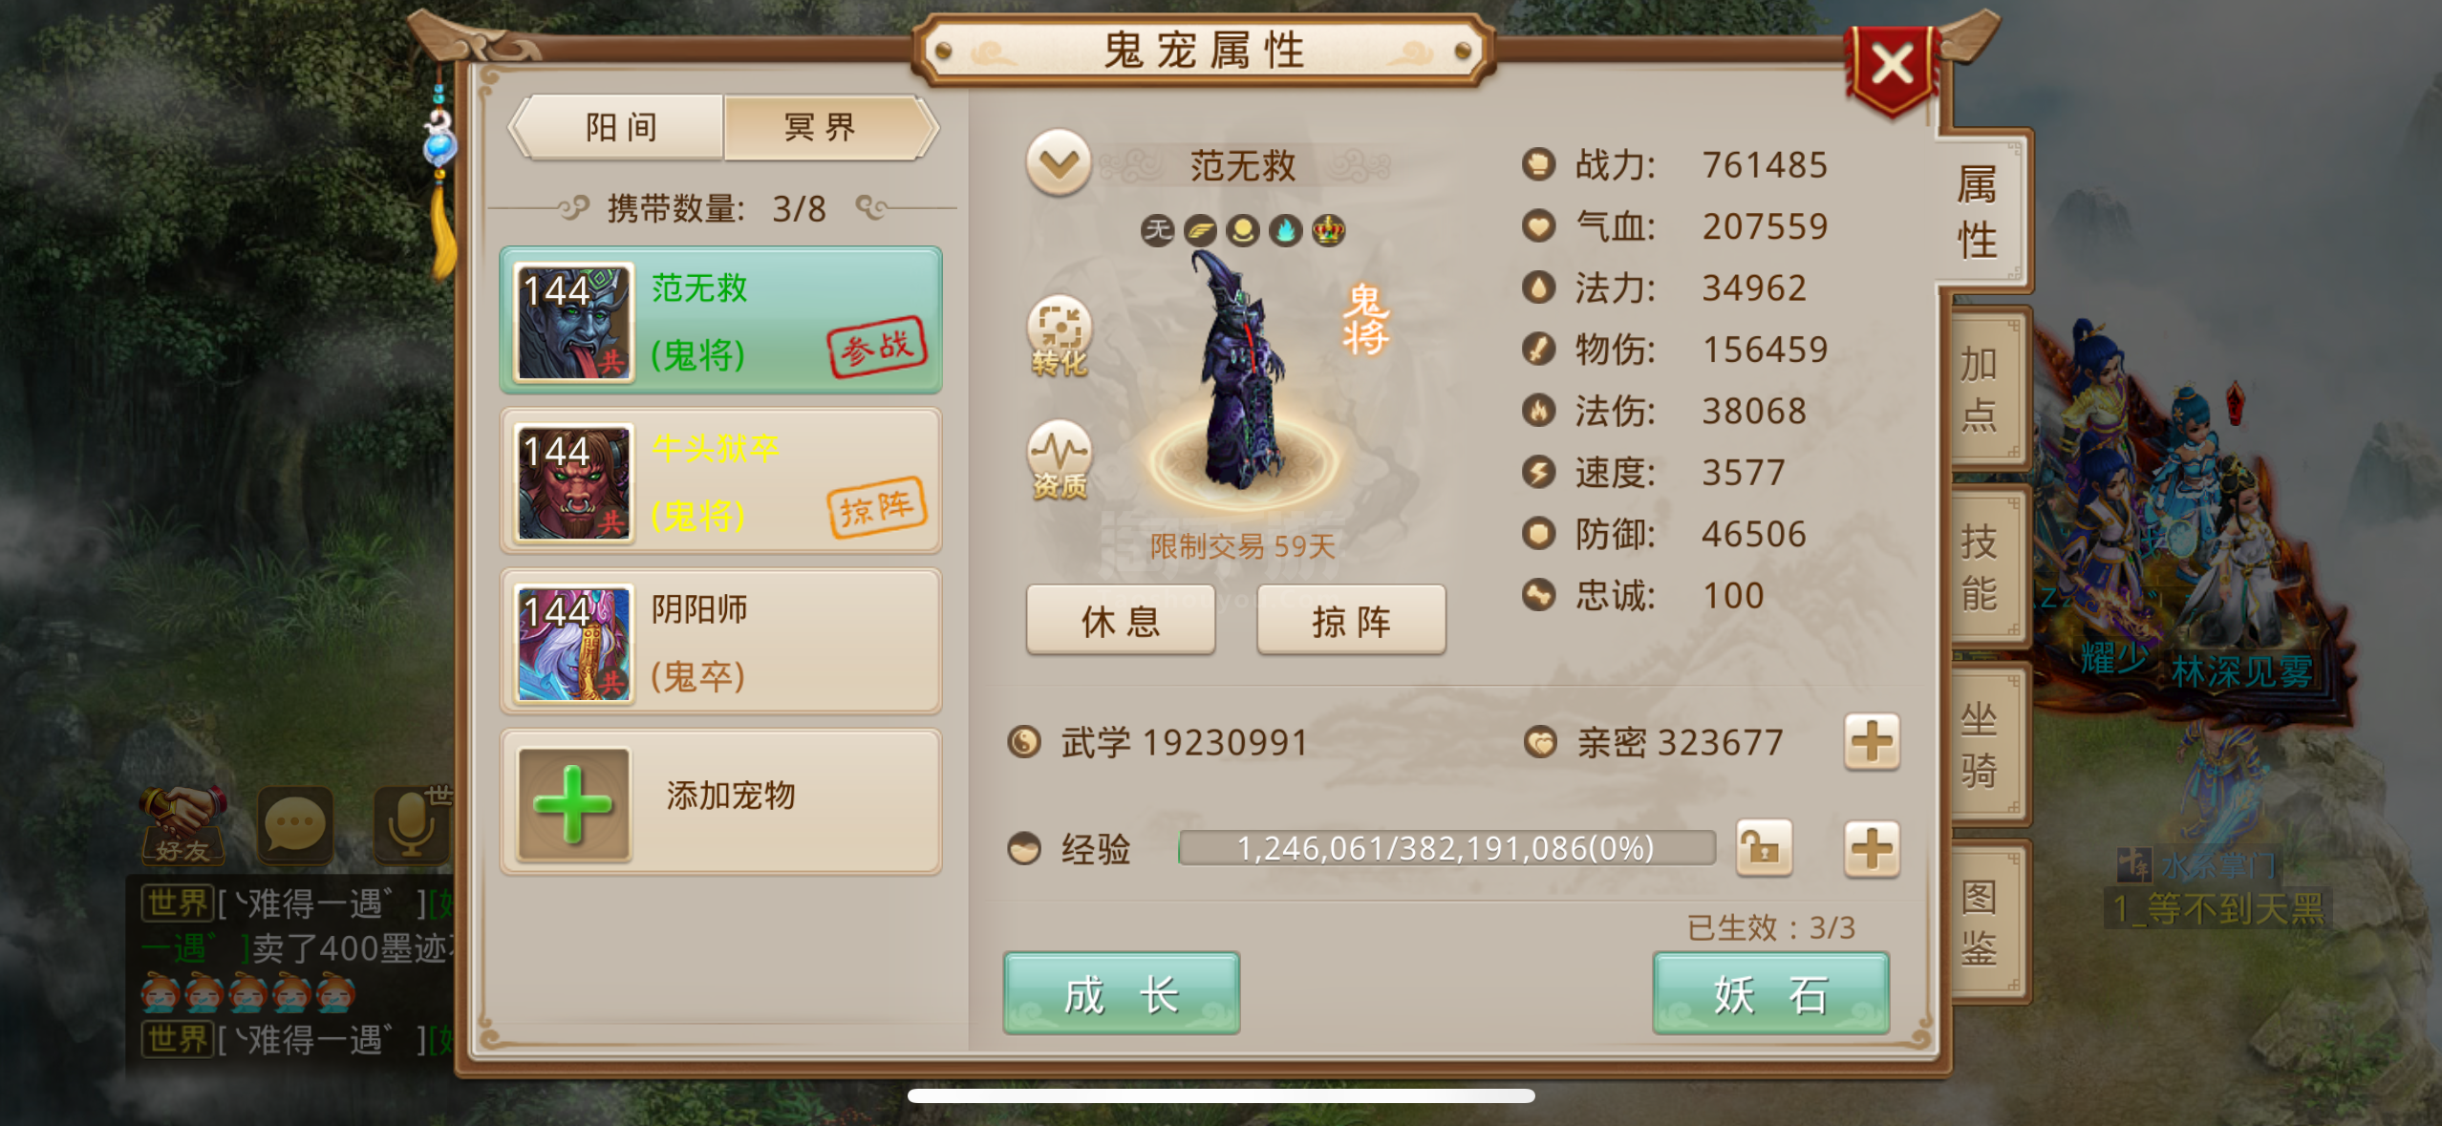The height and width of the screenshot is (1126, 2442).
Task: Click the plus beside experience bar
Action: [x=1871, y=848]
